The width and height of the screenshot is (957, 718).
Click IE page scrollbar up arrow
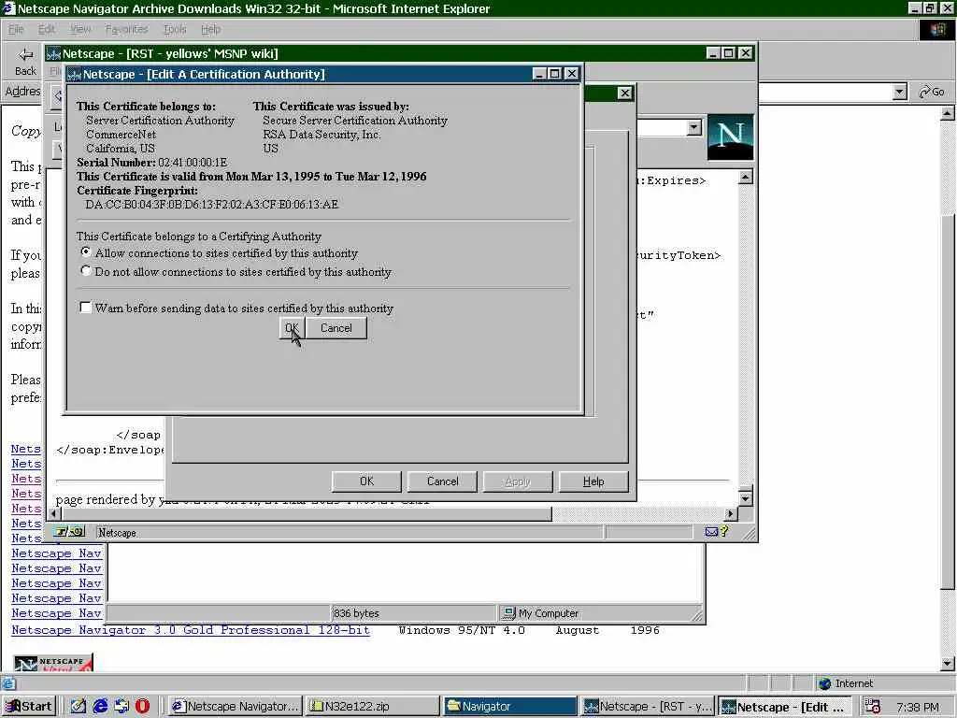pyautogui.click(x=948, y=113)
